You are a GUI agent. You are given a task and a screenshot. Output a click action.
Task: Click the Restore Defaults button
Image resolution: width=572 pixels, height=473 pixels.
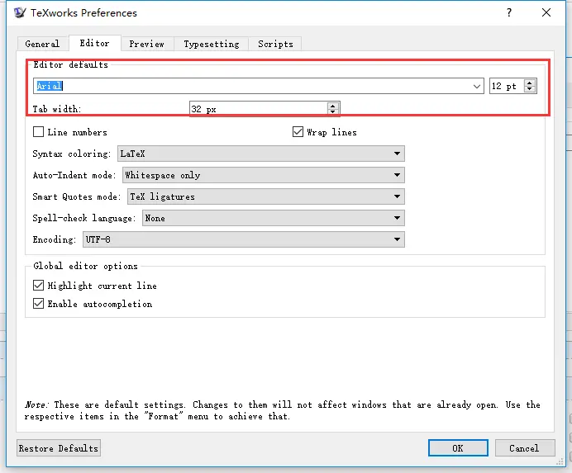pos(59,448)
